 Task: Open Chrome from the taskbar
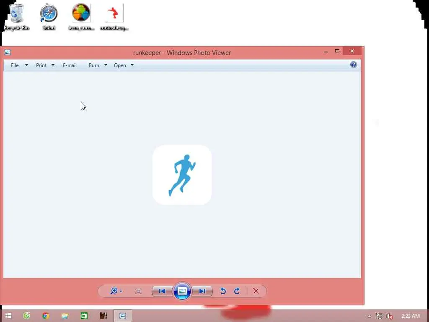[46, 316]
